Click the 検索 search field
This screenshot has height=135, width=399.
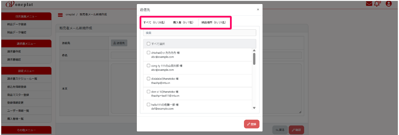click(199, 33)
